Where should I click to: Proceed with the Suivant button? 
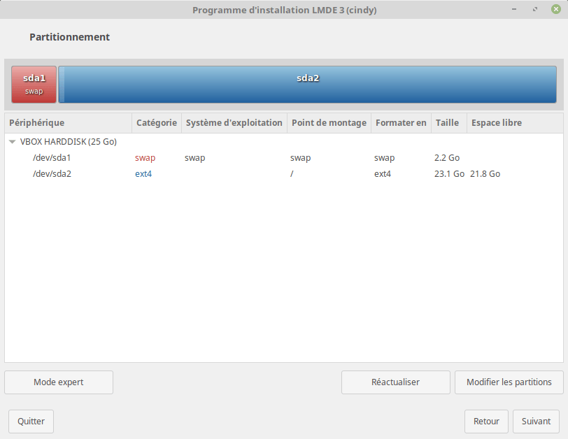[536, 422]
